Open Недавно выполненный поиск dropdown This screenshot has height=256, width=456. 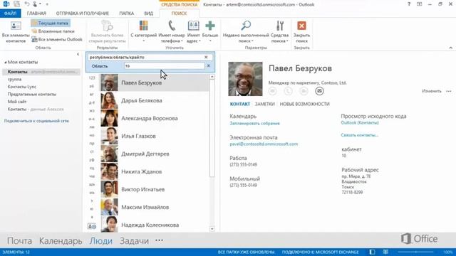pyautogui.click(x=246, y=31)
